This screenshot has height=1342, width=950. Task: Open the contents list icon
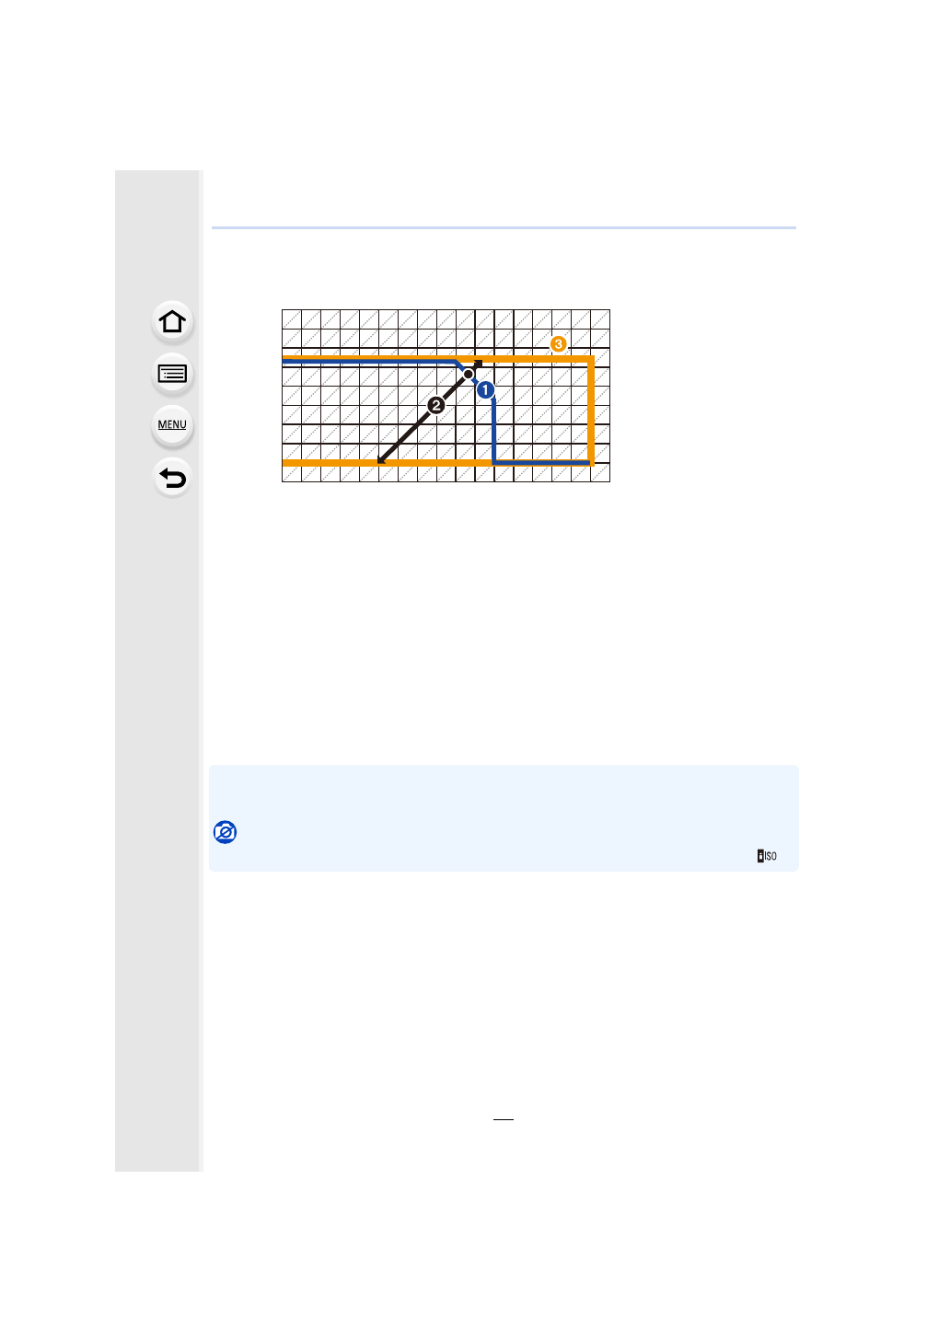click(172, 374)
